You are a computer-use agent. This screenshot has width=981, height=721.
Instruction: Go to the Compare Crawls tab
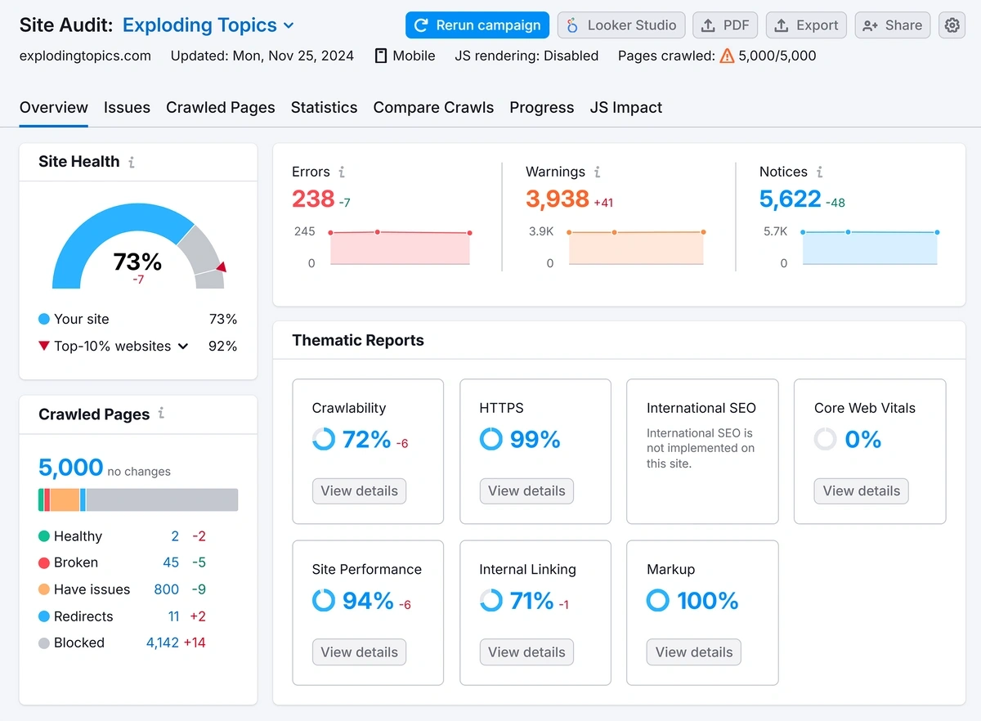(x=433, y=107)
